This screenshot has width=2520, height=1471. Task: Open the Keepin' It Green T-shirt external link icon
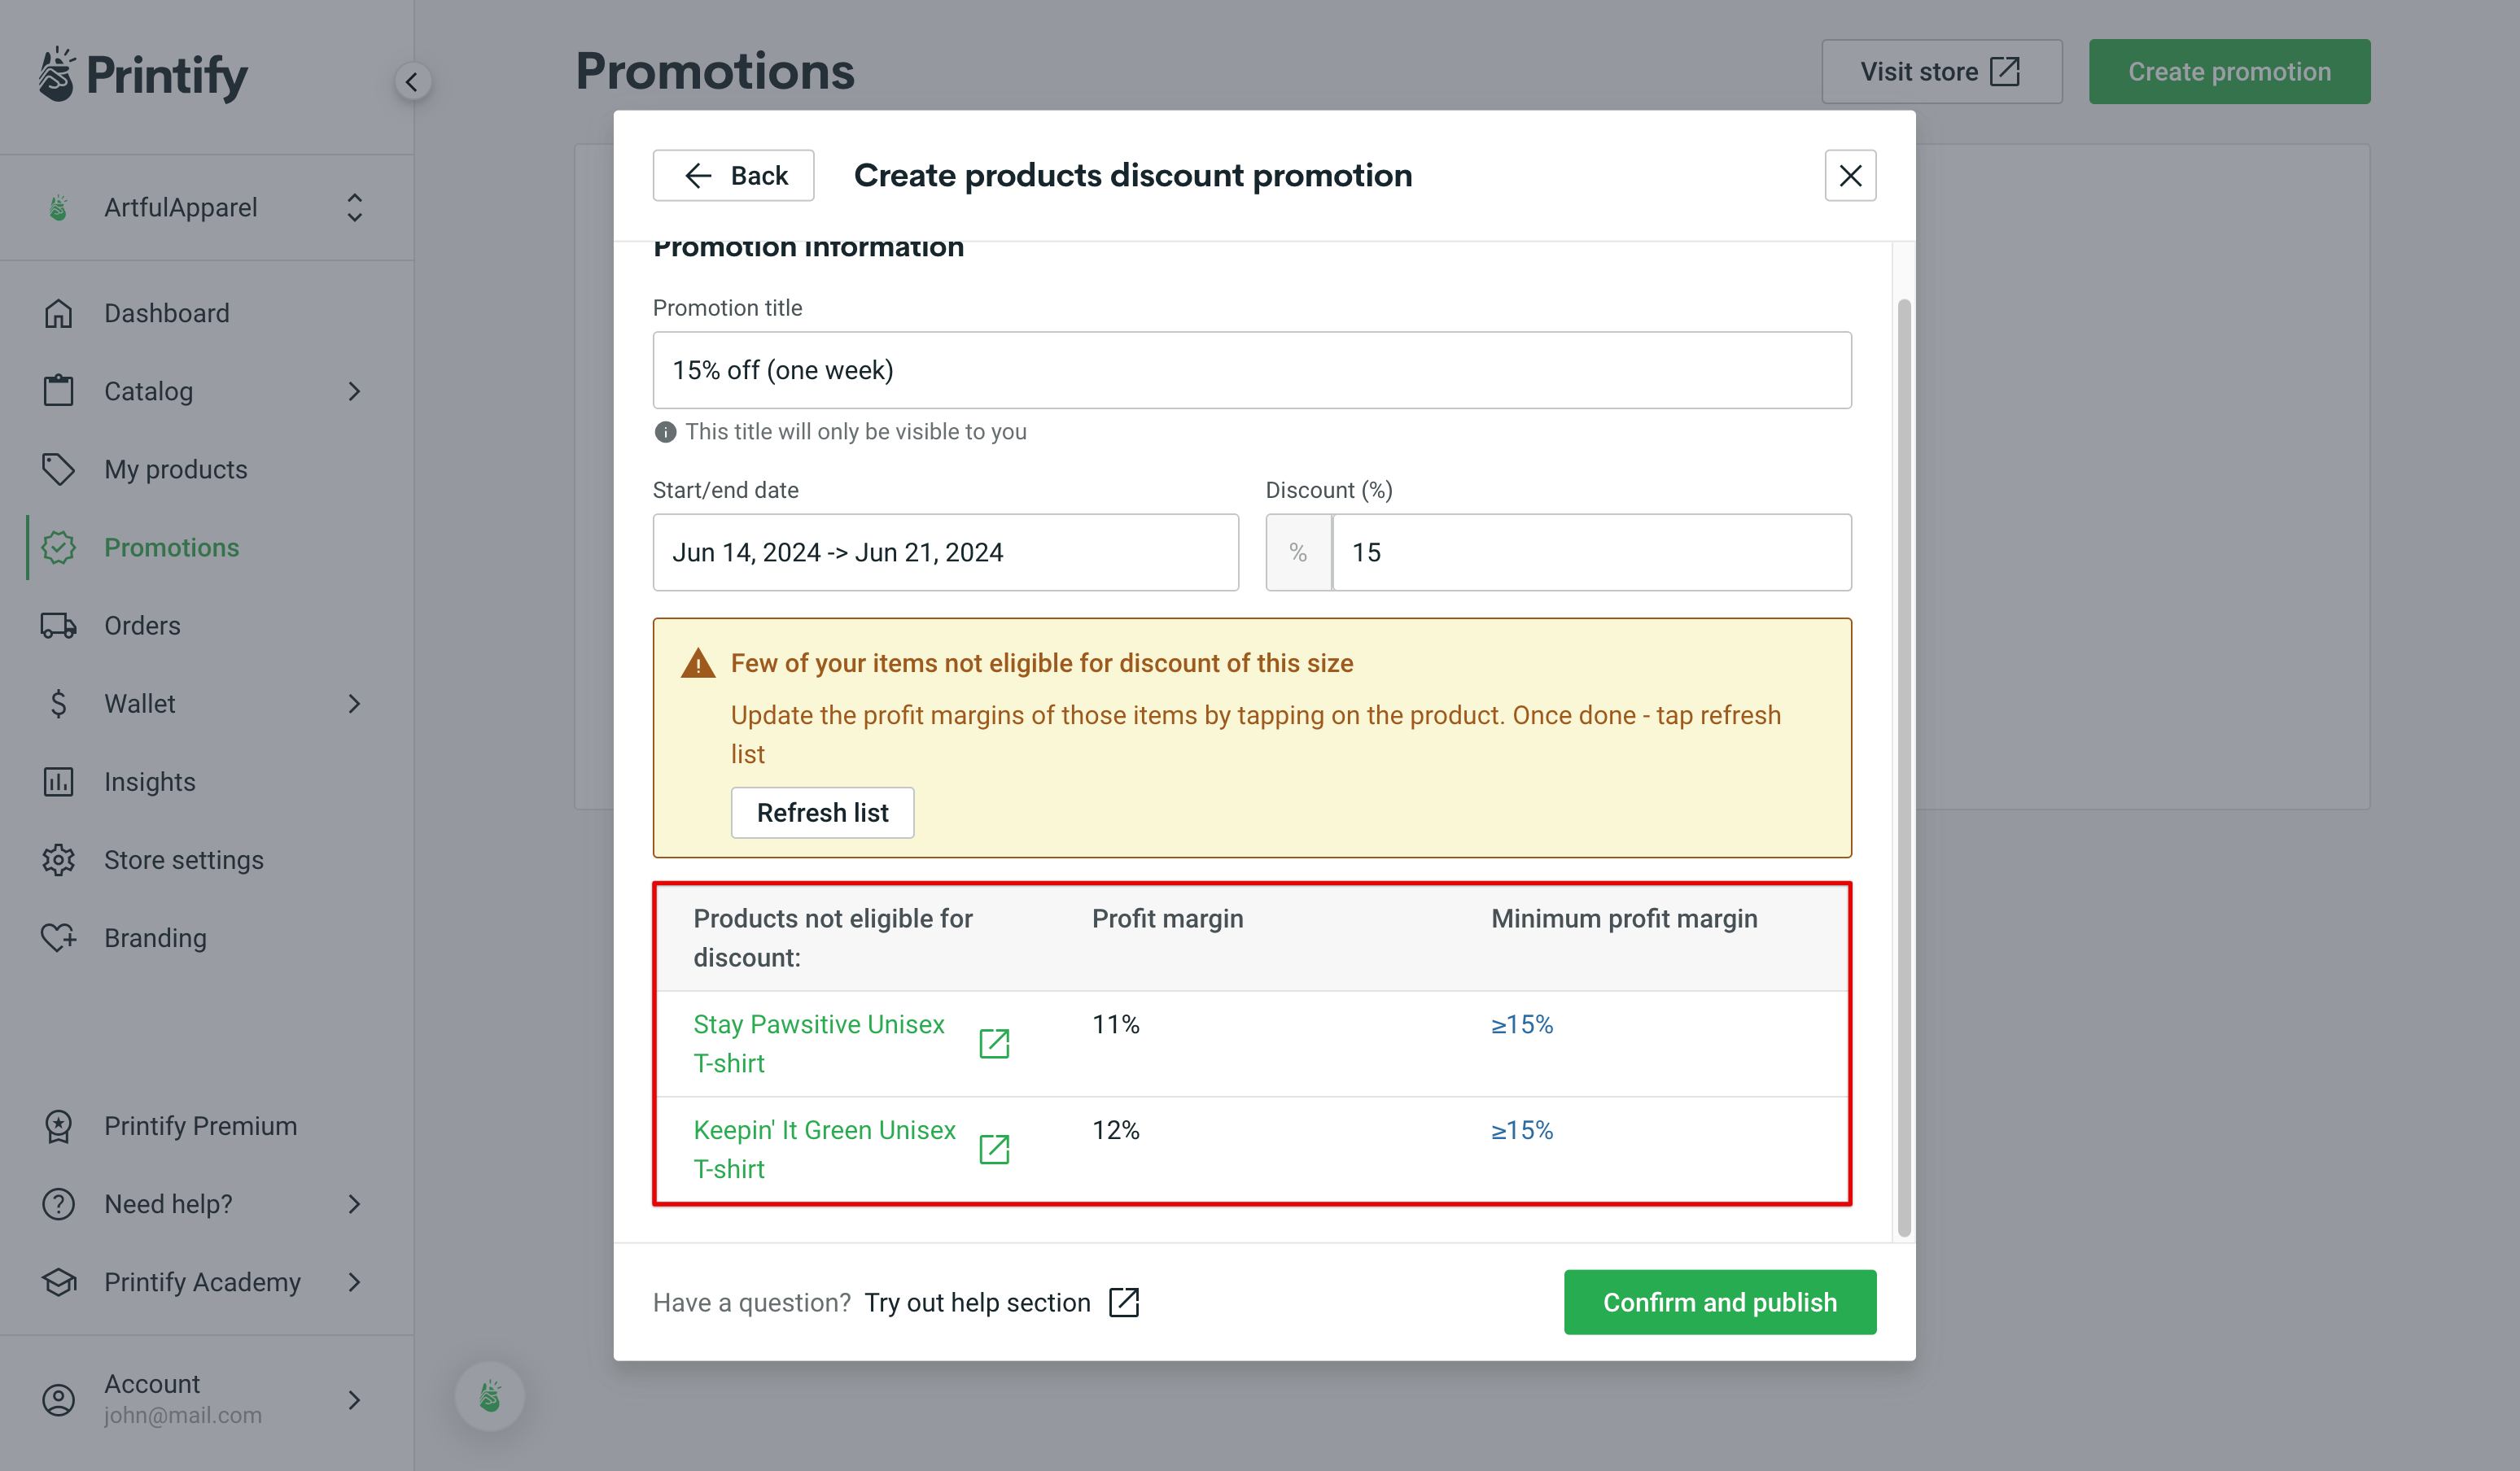coord(994,1149)
